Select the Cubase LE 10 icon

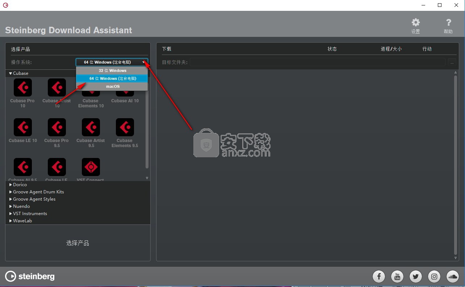pos(22,128)
